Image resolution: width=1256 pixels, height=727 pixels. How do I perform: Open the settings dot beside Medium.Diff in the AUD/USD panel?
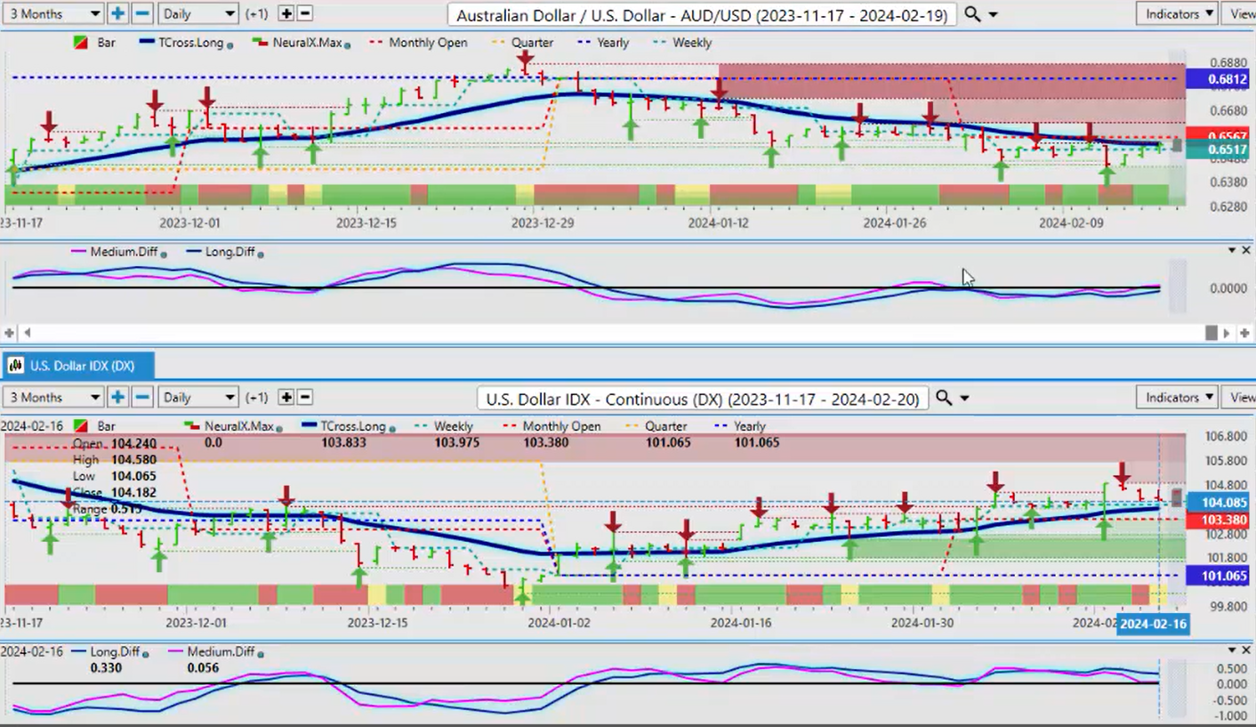pyautogui.click(x=164, y=254)
